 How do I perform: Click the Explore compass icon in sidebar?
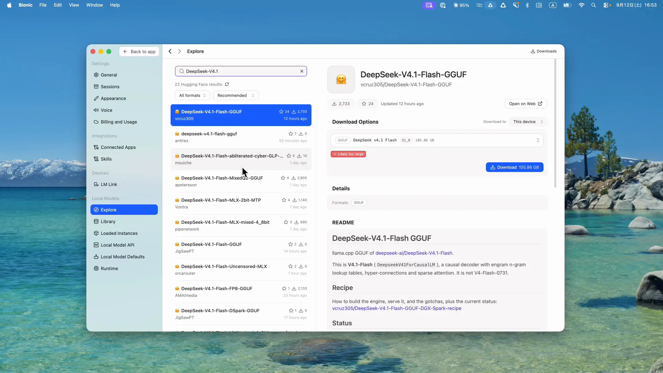tap(96, 210)
